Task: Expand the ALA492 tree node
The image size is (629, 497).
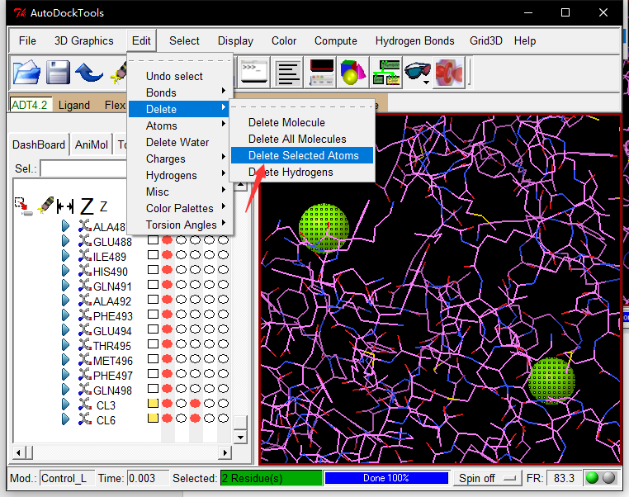Action: pyautogui.click(x=65, y=300)
